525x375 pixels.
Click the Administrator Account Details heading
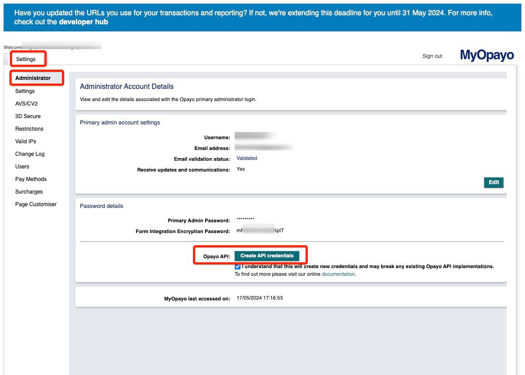pos(127,87)
